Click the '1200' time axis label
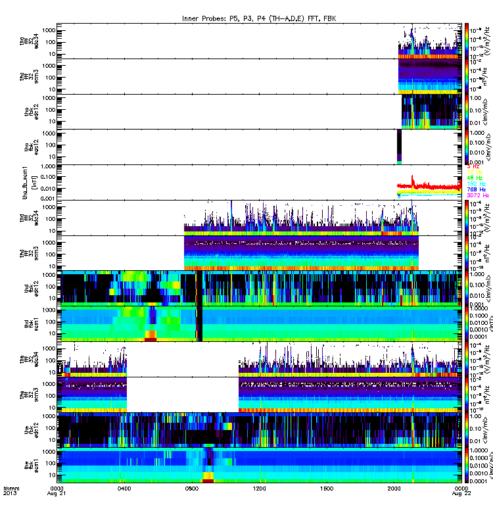The width and height of the screenshot is (493, 526). click(259, 489)
